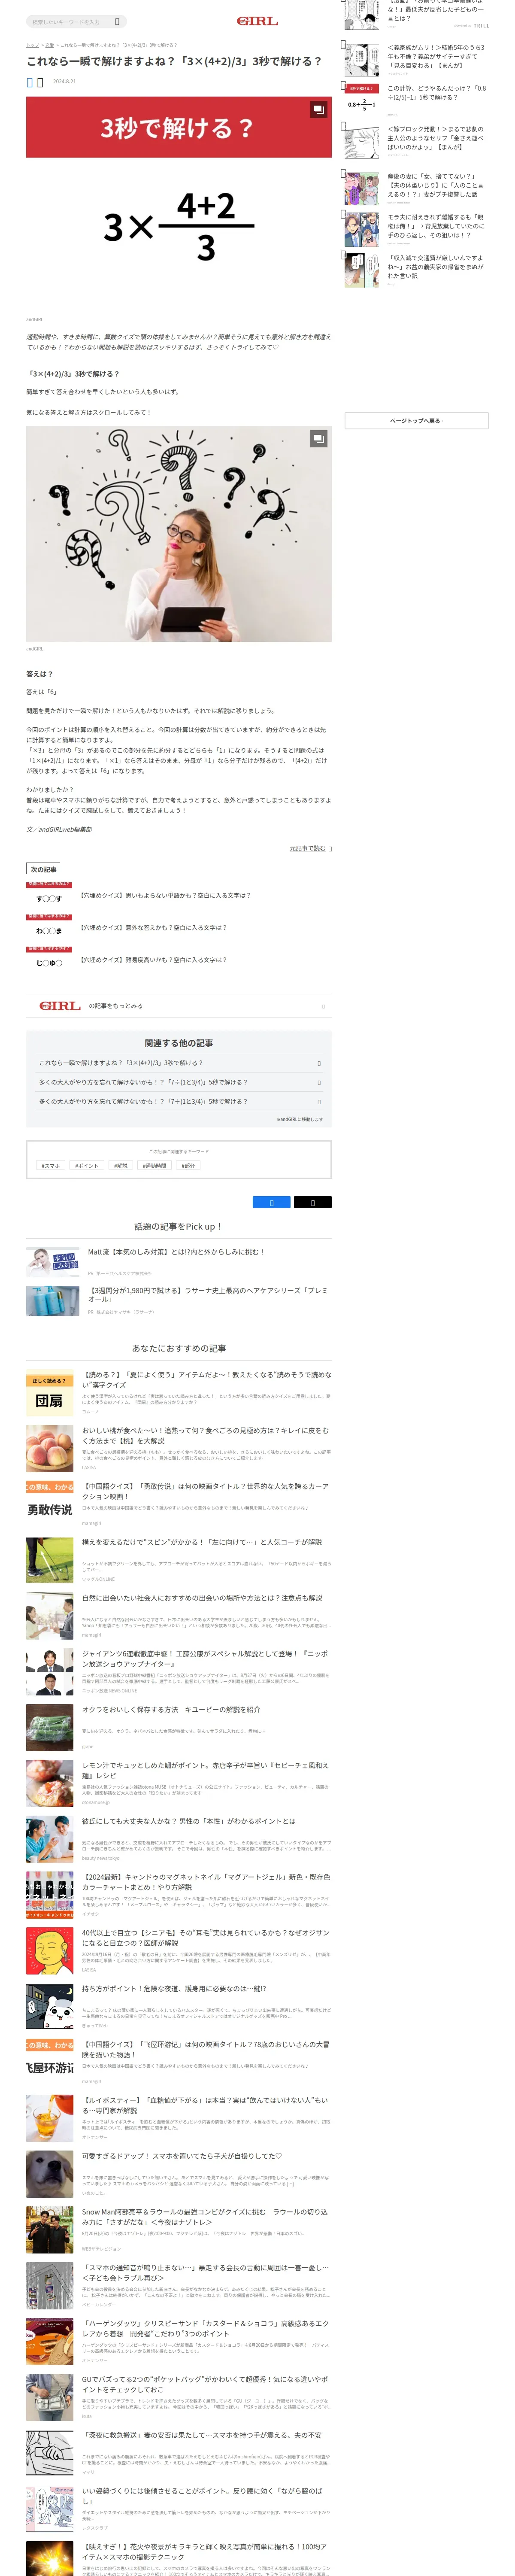515x2576 pixels.
Task: Open article '【ルイボスティー】「血糖値が下がる」は本当？'
Action: [205, 2105]
